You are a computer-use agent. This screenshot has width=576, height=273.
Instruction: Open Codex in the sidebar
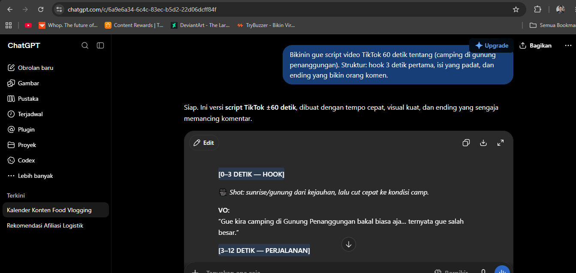(x=56, y=160)
